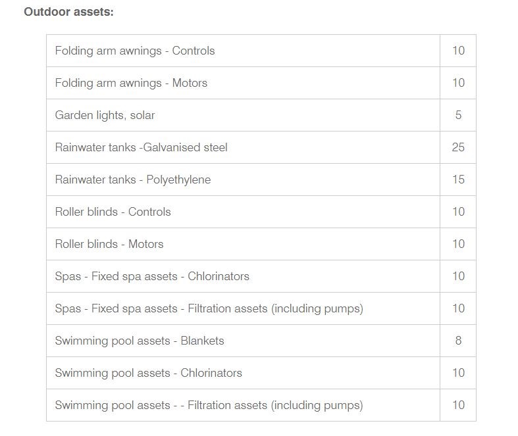Viewport: 518px width, 436px height.
Task: Click the "Rainwater tanks - Polyethylene" row label
Action: coord(133,180)
